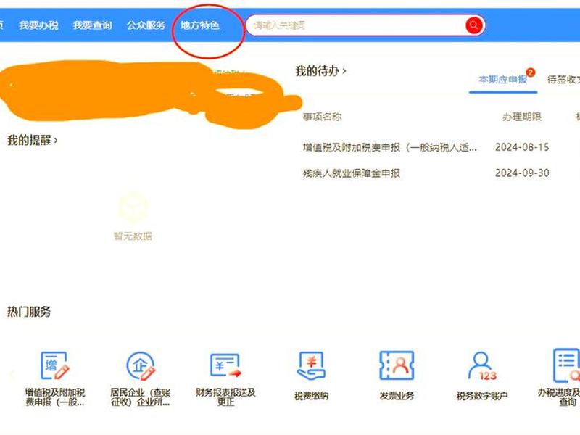Click the 税费缴纳 label text

[311, 396]
